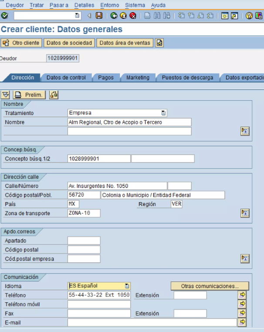Click the Datos de sociedad button
The height and width of the screenshot is (332, 264).
69,43
